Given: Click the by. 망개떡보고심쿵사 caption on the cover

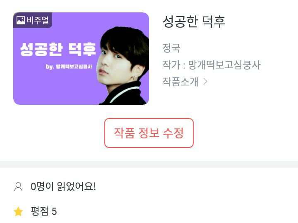Looking at the screenshot, I should tap(69, 66).
